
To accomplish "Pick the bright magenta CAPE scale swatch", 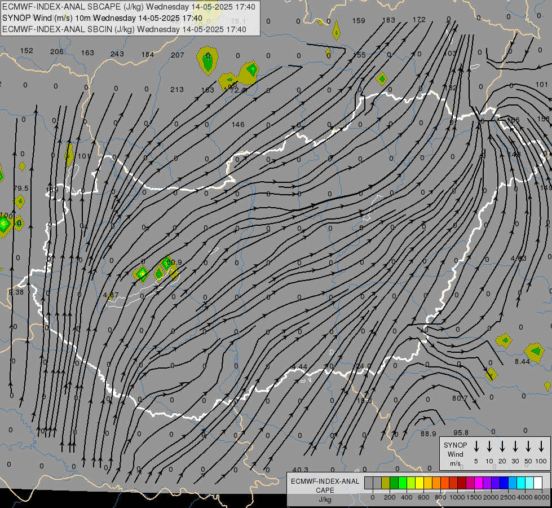I will [479, 483].
